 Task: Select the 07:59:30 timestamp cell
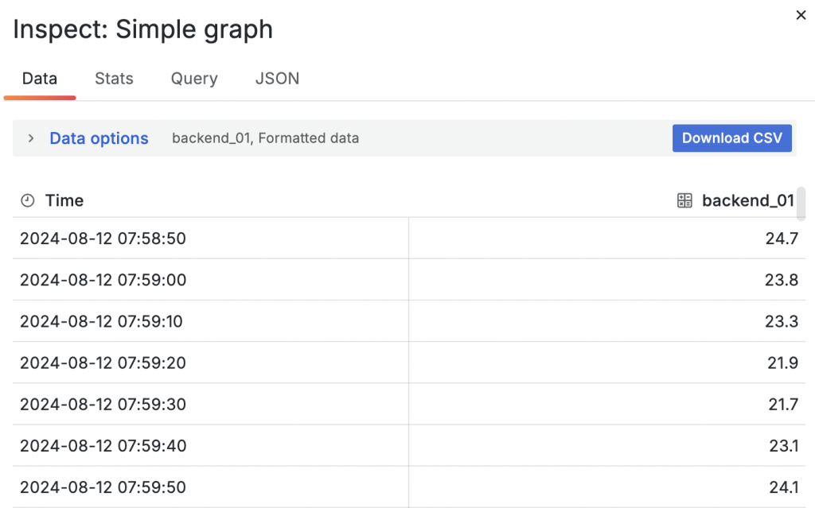[x=103, y=404]
